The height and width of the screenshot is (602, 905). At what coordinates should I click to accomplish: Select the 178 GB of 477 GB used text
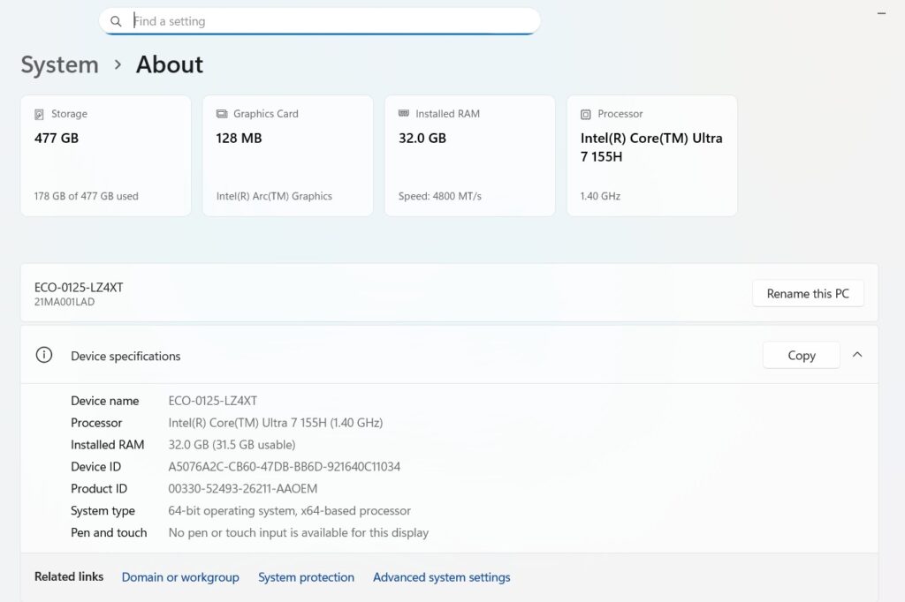(86, 196)
